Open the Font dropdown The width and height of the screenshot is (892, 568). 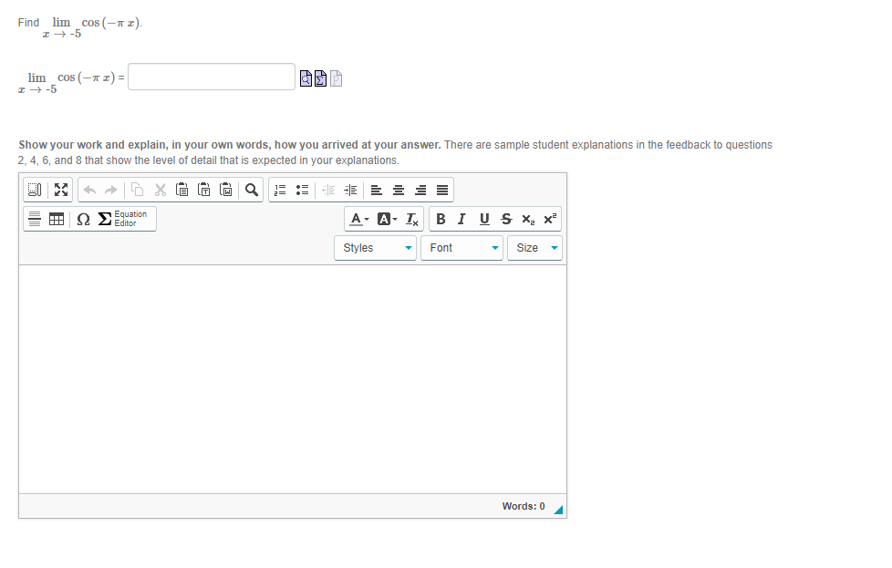click(x=461, y=247)
